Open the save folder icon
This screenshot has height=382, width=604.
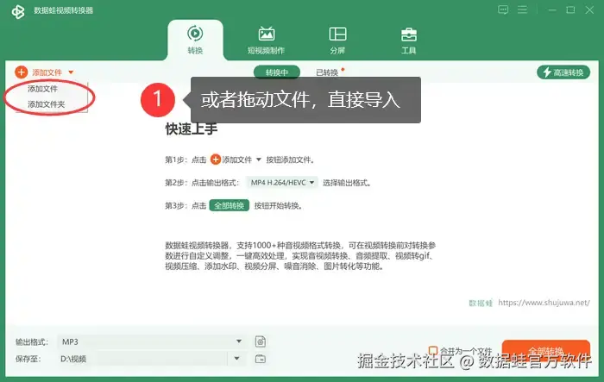261,359
